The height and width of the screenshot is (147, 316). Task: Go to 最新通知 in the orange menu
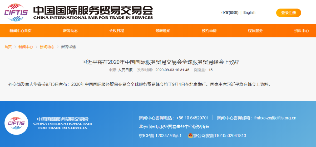(x=163, y=31)
